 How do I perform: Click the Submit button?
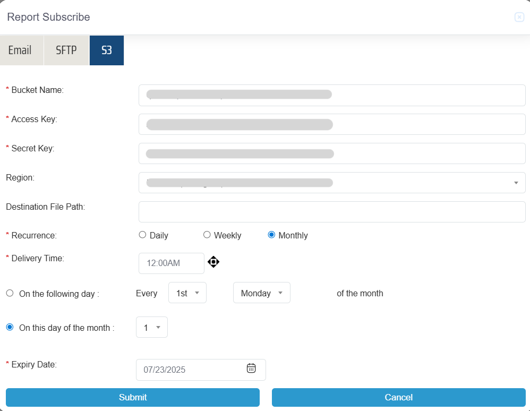[133, 397]
